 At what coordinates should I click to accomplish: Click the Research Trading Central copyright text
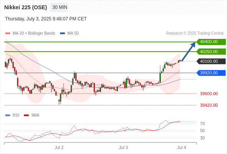point(195,33)
